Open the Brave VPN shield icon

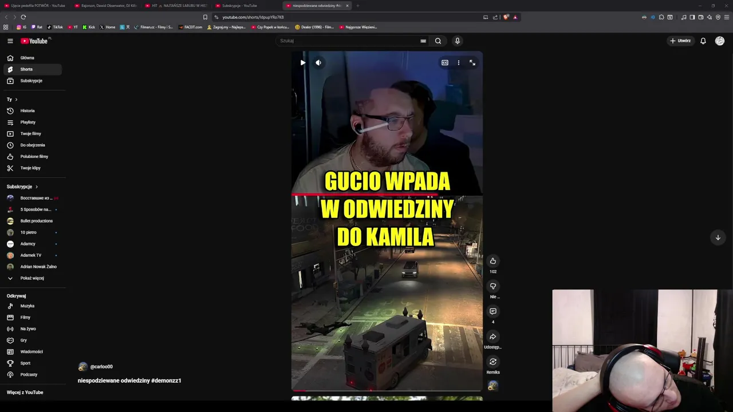tap(718, 17)
